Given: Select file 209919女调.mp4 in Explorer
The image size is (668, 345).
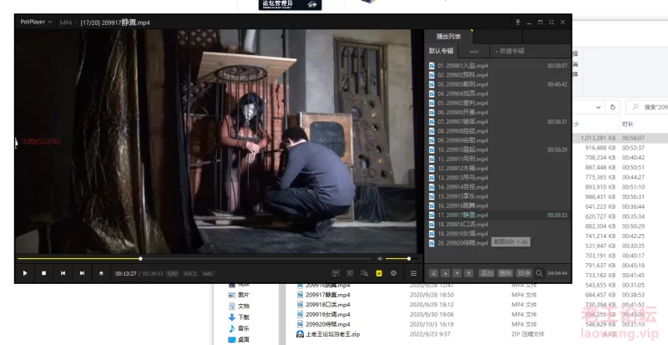Looking at the screenshot, I should [x=327, y=314].
